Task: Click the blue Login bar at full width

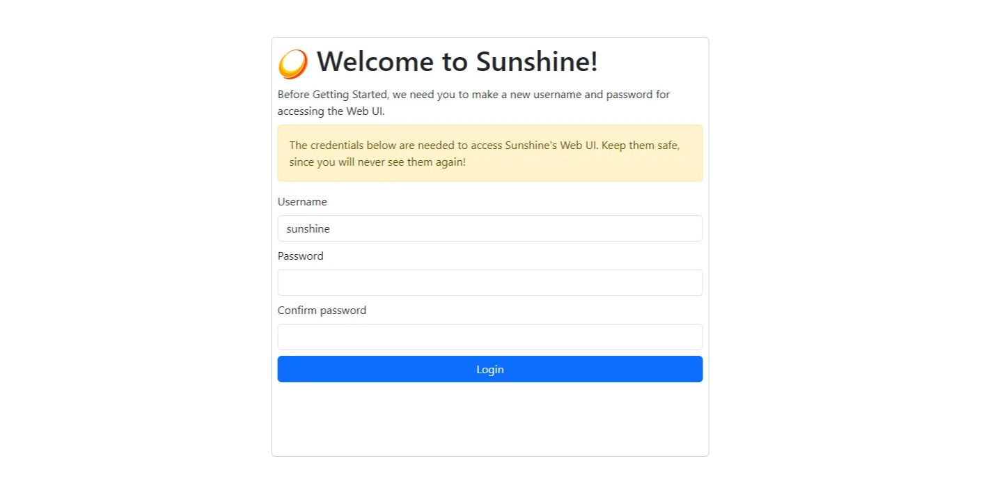Action: (489, 369)
